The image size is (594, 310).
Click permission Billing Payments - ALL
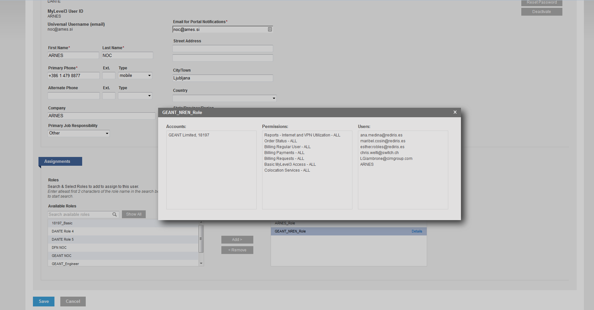pos(284,153)
